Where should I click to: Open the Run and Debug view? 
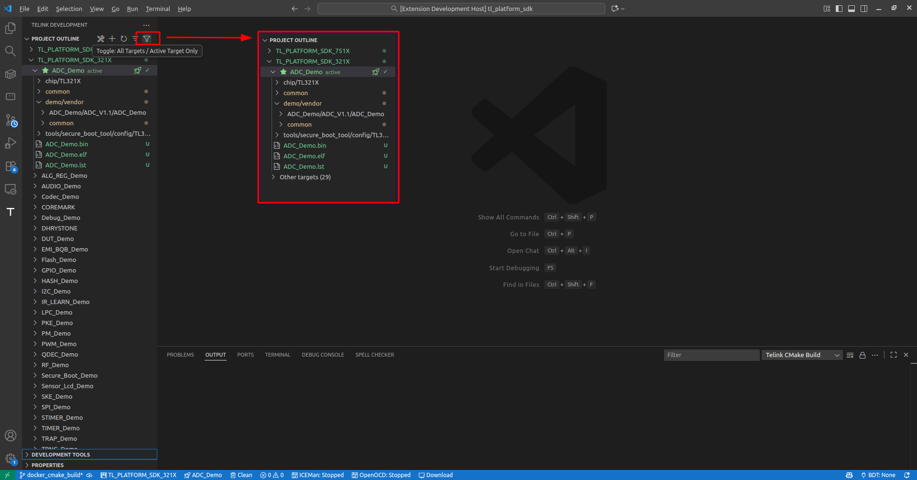[11, 143]
